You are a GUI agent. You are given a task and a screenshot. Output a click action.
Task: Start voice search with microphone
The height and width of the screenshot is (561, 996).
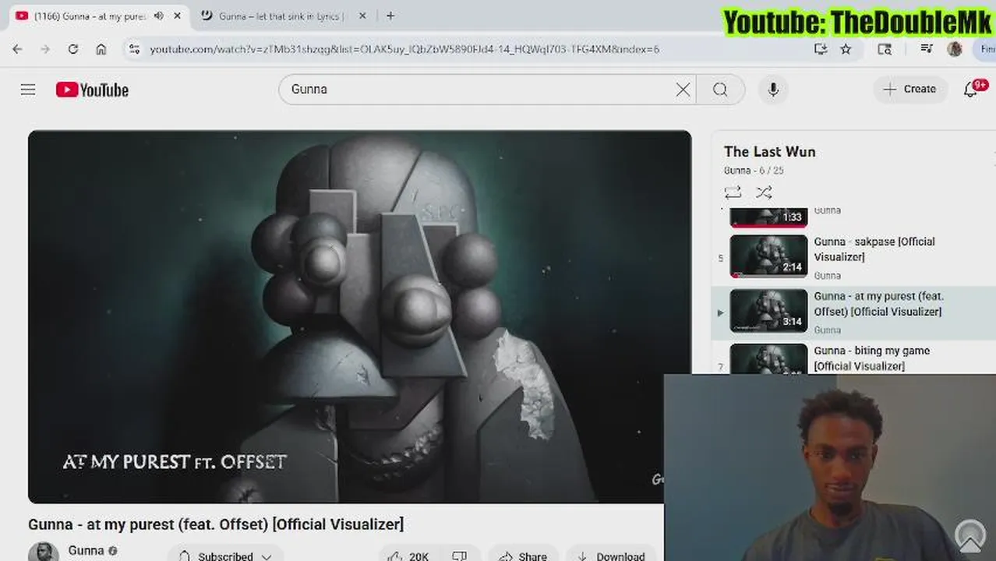tap(773, 90)
